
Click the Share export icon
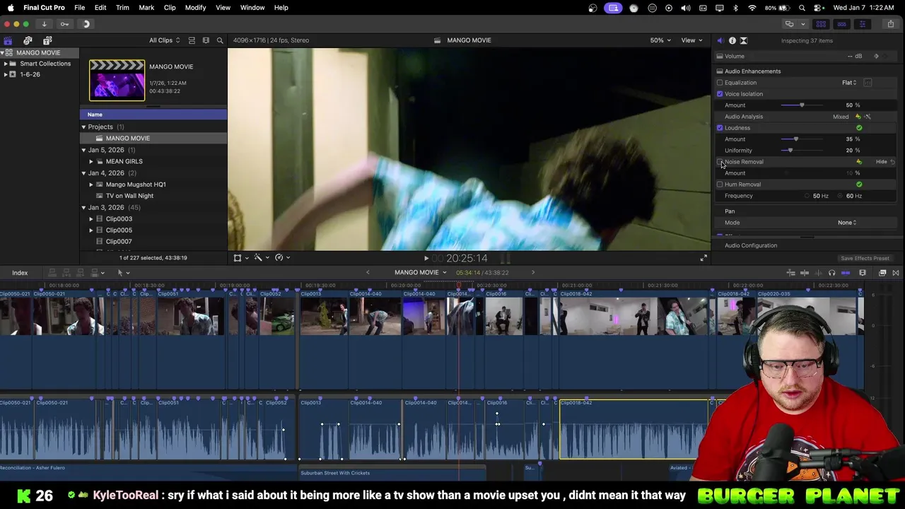(x=890, y=24)
